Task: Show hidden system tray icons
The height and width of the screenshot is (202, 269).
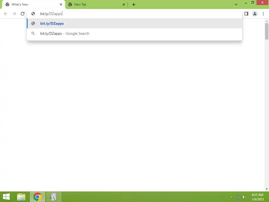Action: (x=231, y=197)
